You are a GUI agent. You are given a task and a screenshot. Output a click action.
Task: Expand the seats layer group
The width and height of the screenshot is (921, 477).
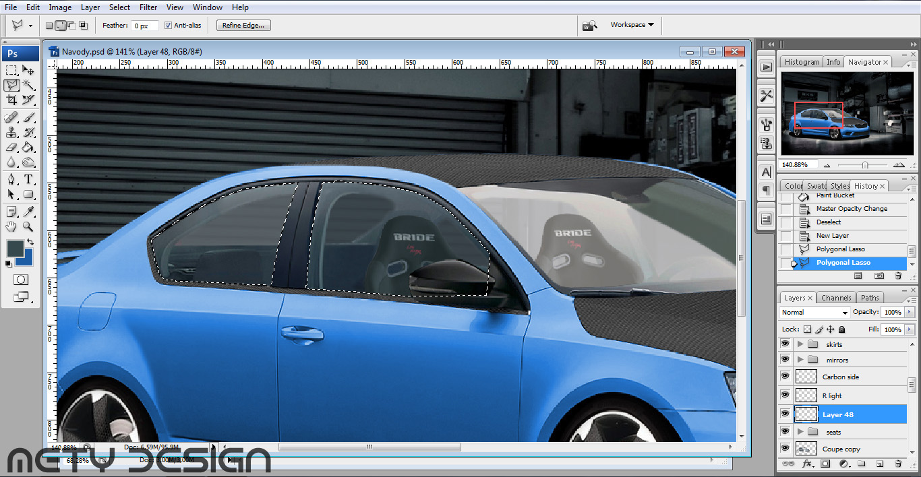click(800, 431)
